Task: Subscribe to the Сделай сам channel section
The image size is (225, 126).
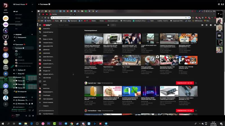Action: (185, 83)
